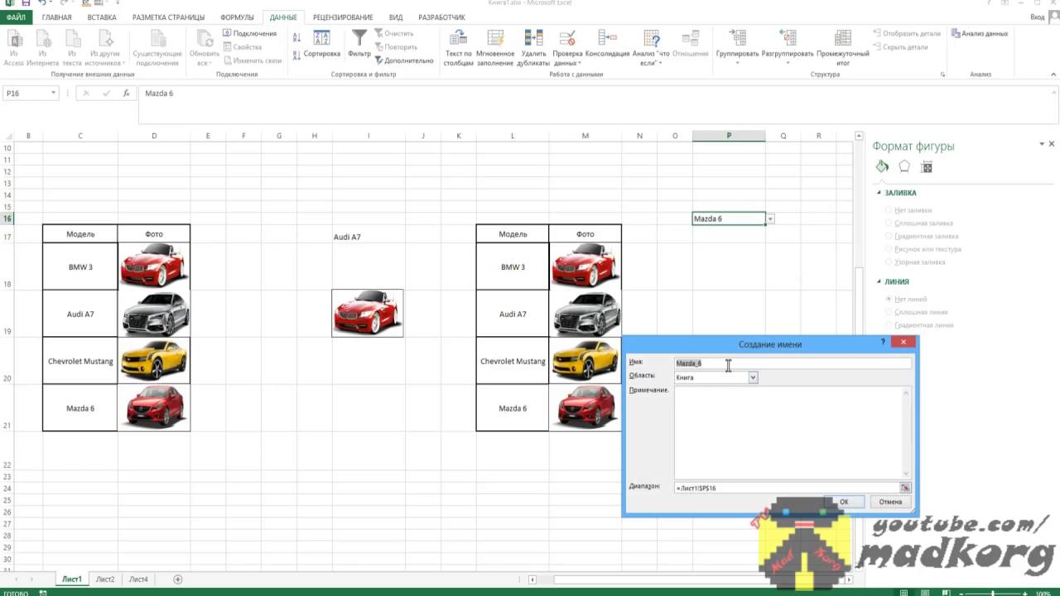This screenshot has height=596, width=1060.
Task: Click Мгновенное заполнение
Action: (x=494, y=48)
